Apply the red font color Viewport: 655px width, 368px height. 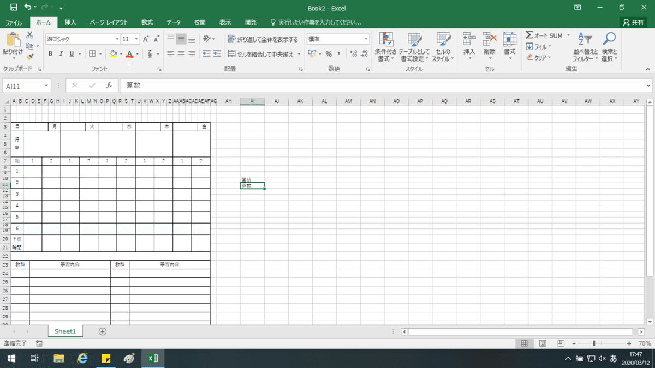coord(129,53)
